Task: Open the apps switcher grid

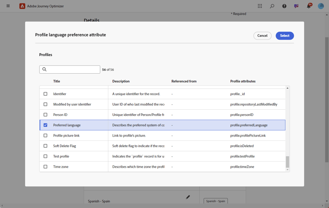Action: [260, 6]
